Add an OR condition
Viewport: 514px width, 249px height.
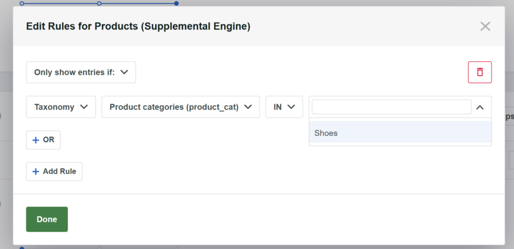coord(43,140)
